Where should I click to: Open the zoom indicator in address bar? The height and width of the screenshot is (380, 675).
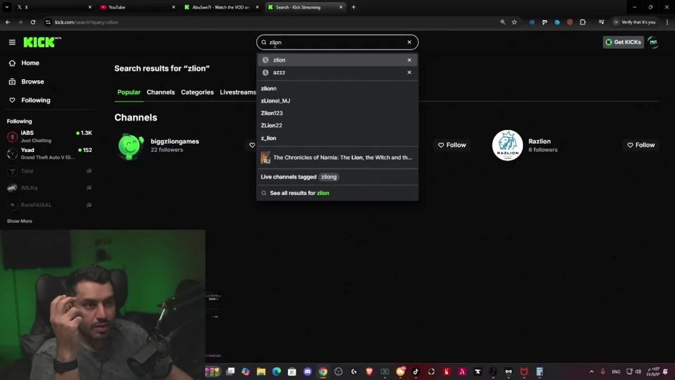click(x=503, y=22)
